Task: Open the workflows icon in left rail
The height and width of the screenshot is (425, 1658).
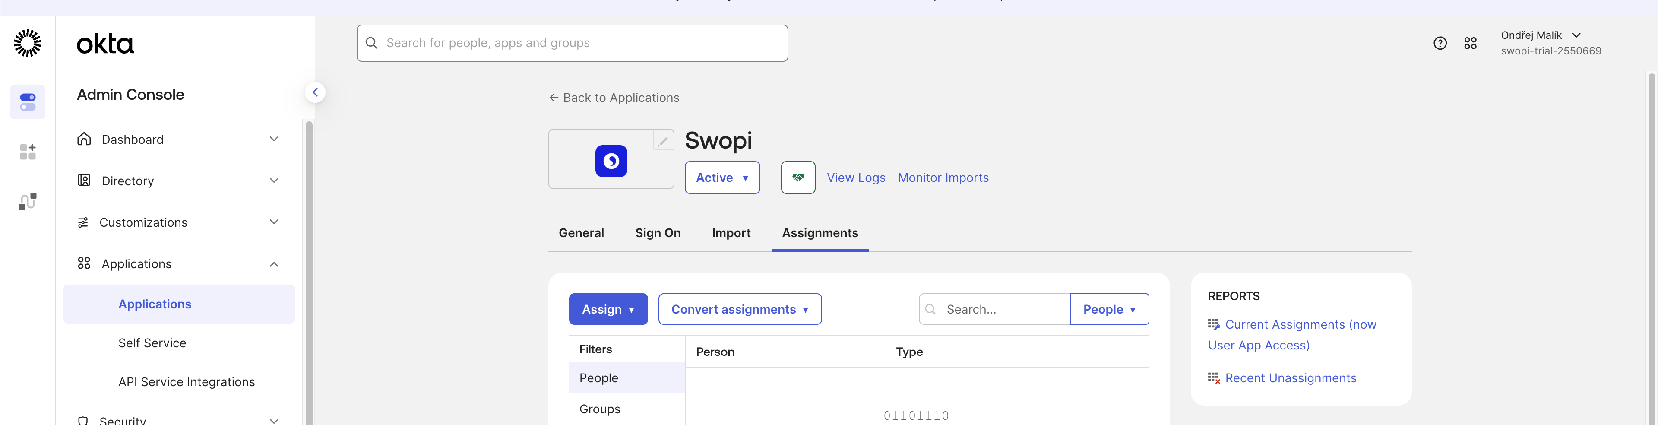Action: coord(28,202)
